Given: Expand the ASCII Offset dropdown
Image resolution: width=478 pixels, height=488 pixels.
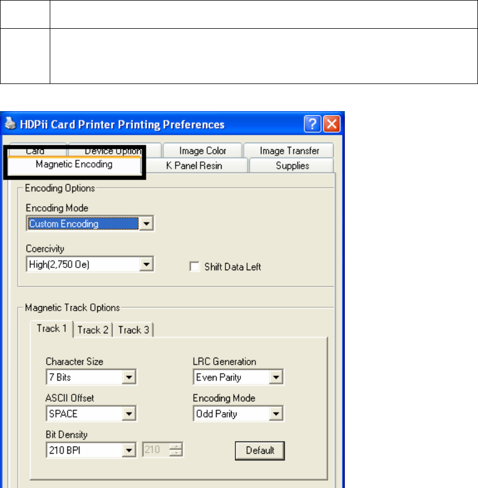Looking at the screenshot, I should tap(129, 413).
